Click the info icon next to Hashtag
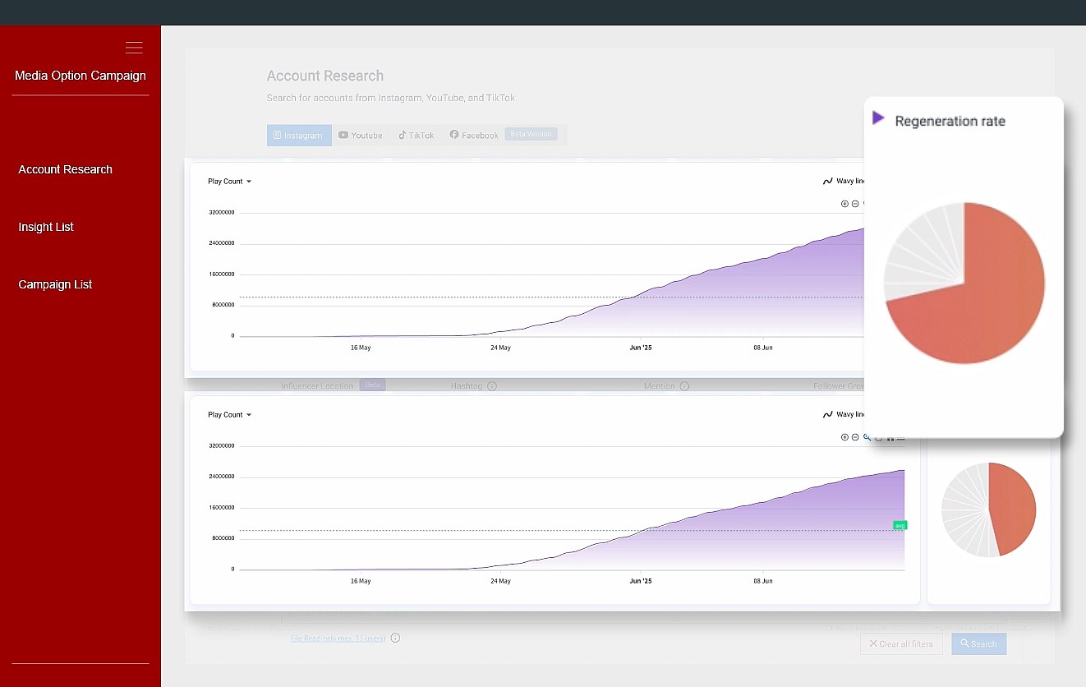This screenshot has width=1086, height=687. point(492,386)
